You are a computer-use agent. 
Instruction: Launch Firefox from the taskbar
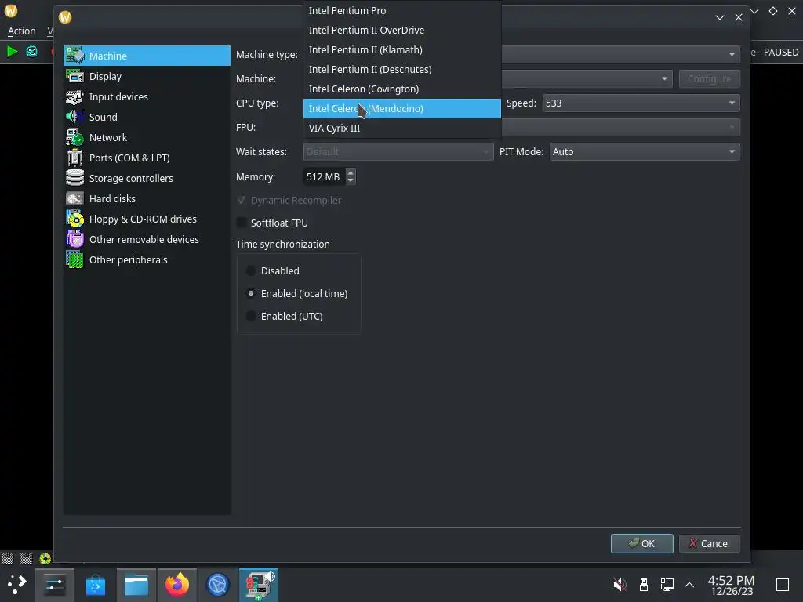click(x=177, y=585)
